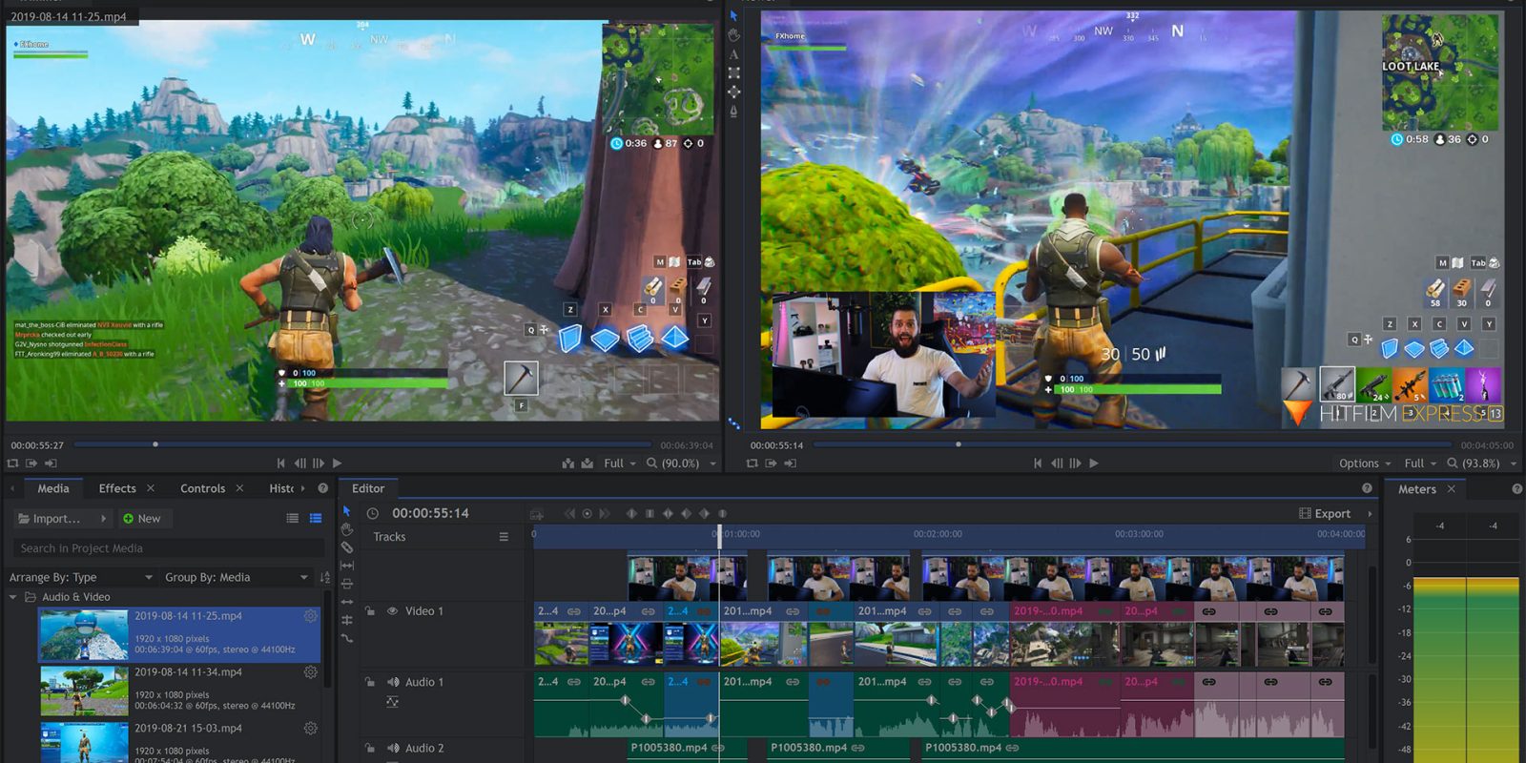Open Viewer Options dropdown
Image resolution: width=1526 pixels, height=763 pixels.
coord(1365,464)
